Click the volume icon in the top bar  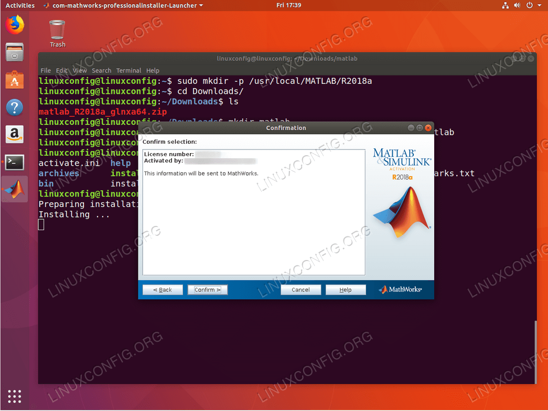516,5
